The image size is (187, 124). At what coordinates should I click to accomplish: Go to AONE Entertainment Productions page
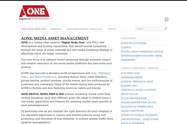pos(84,29)
